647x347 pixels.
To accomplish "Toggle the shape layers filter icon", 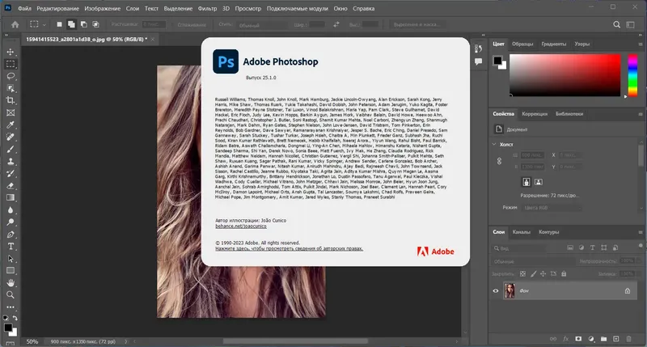I will point(603,248).
